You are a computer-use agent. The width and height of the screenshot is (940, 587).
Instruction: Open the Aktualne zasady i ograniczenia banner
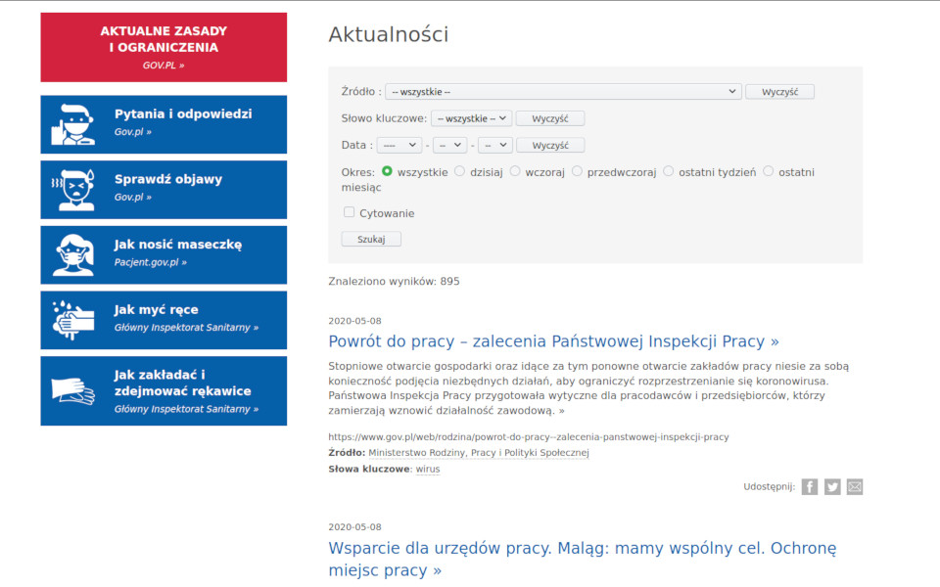(164, 47)
